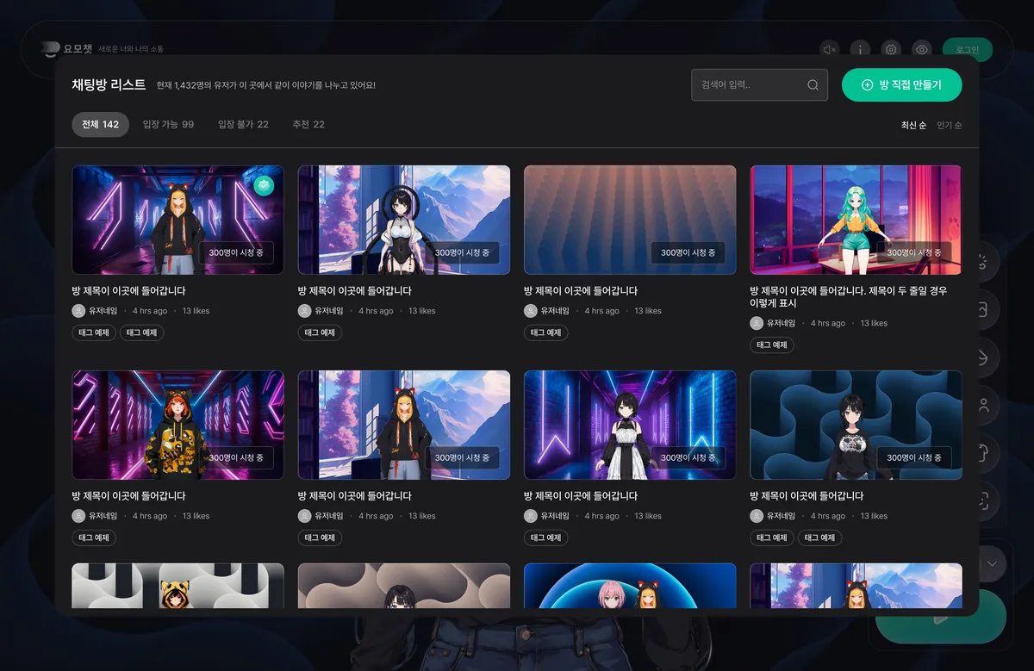The width and height of the screenshot is (1034, 671).
Task: Click the user avatar under the green-haired girl card
Action: coord(757,323)
